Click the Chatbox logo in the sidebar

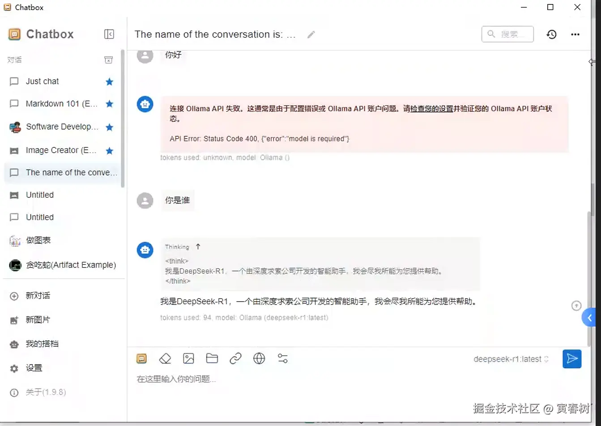(15, 34)
